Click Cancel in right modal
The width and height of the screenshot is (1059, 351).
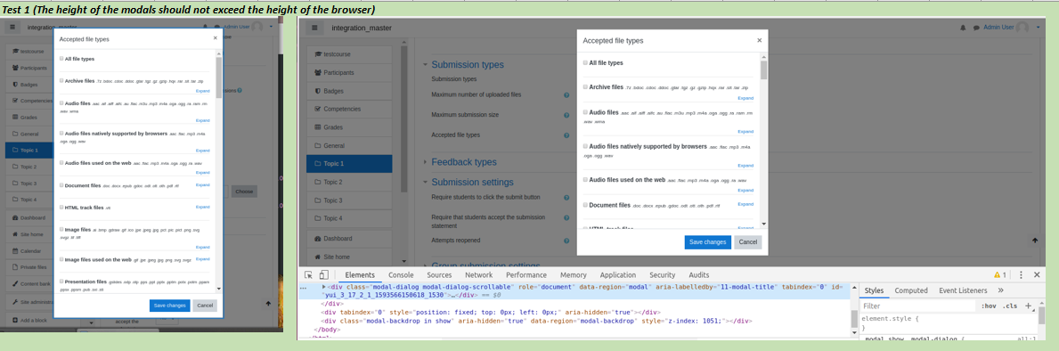coord(747,242)
